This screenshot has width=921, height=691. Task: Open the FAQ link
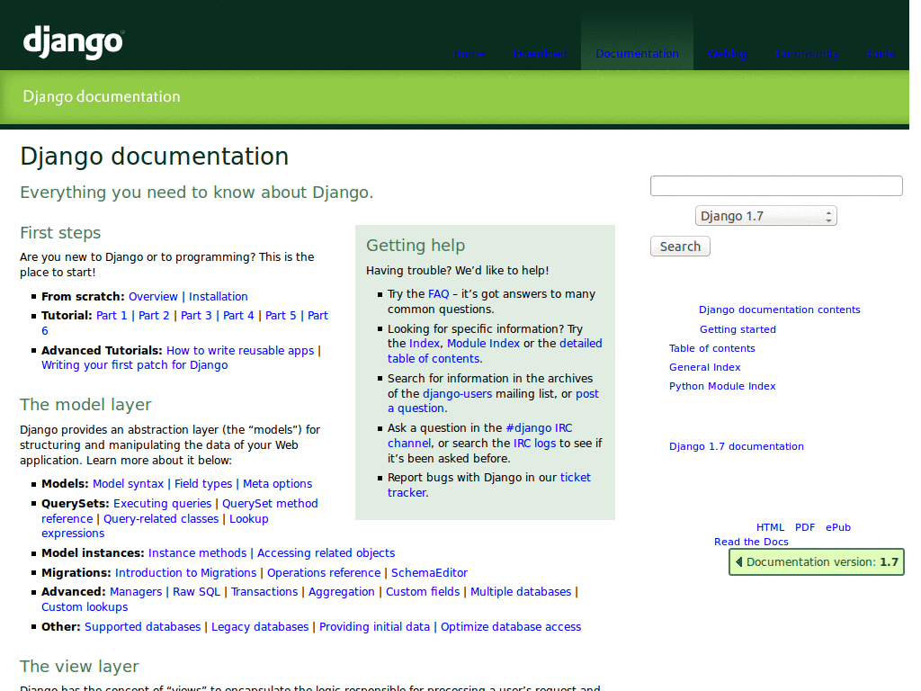[439, 294]
